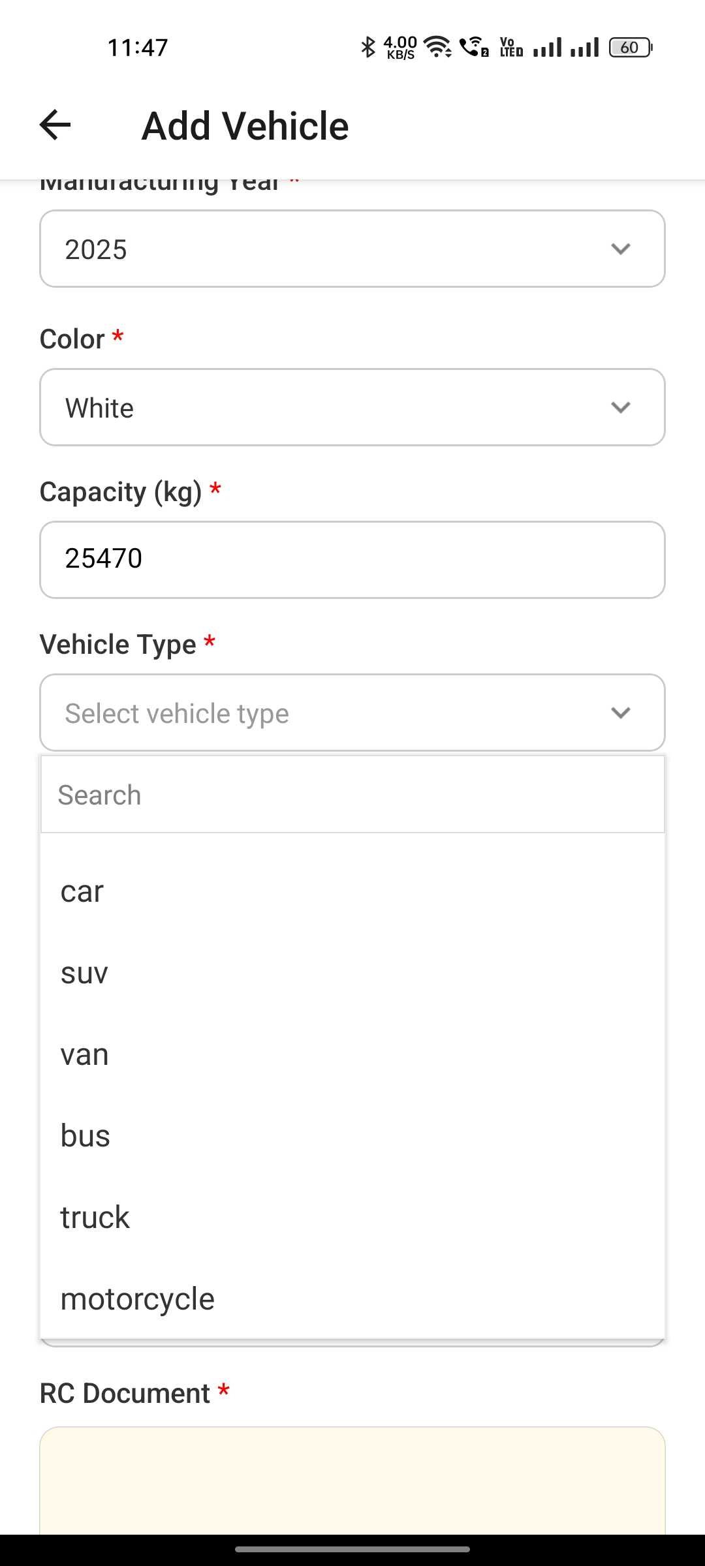705x1566 pixels.
Task: Tap the back arrow icon
Action: pyautogui.click(x=55, y=125)
